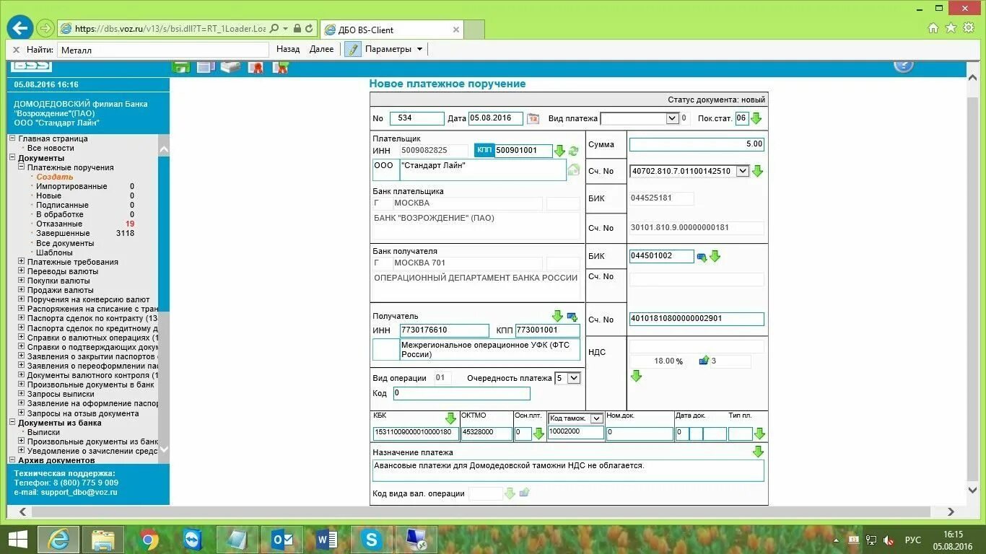Open the help question mark icon
This screenshot has width=986, height=554.
pyautogui.click(x=903, y=65)
